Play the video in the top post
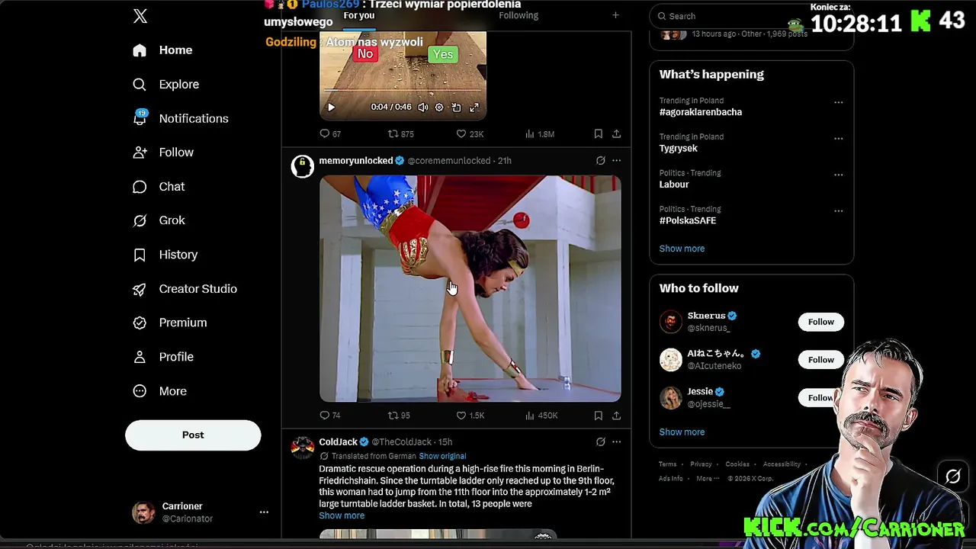Screen dimensions: 976x549 [x=331, y=108]
